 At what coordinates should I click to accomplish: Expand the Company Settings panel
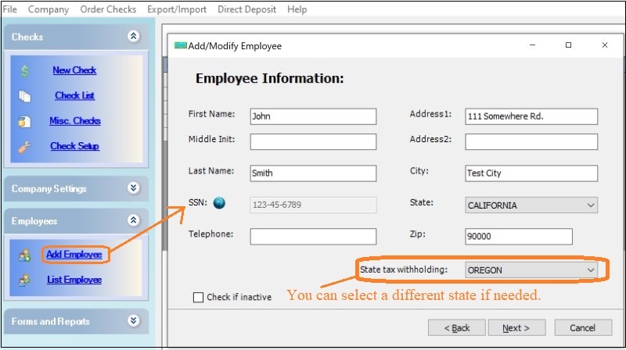click(133, 188)
